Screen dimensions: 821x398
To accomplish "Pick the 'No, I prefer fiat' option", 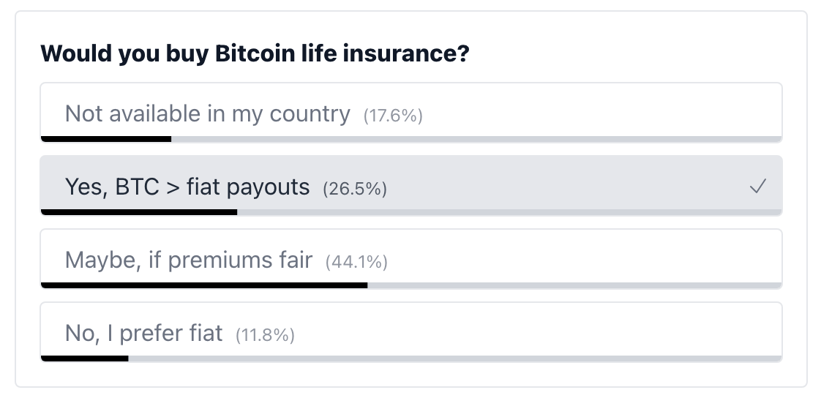I will tap(411, 332).
